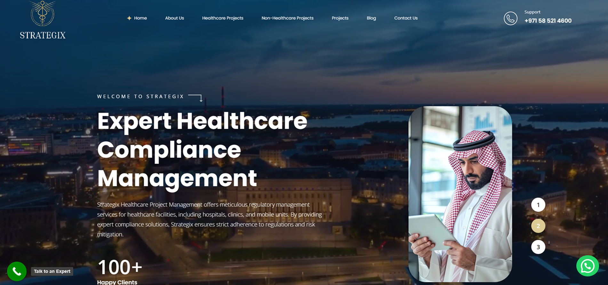
Task: Open the Contact Us page
Action: 406,18
